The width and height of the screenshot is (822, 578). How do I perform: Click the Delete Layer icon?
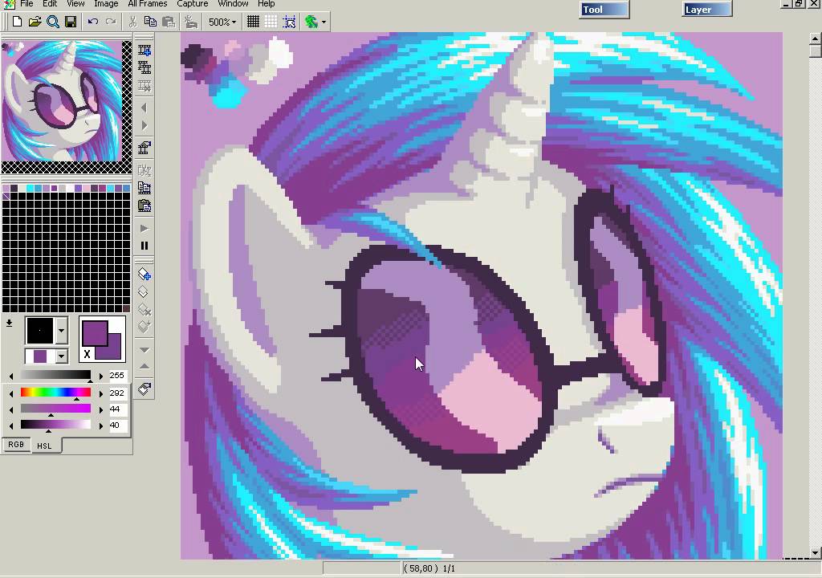(144, 309)
